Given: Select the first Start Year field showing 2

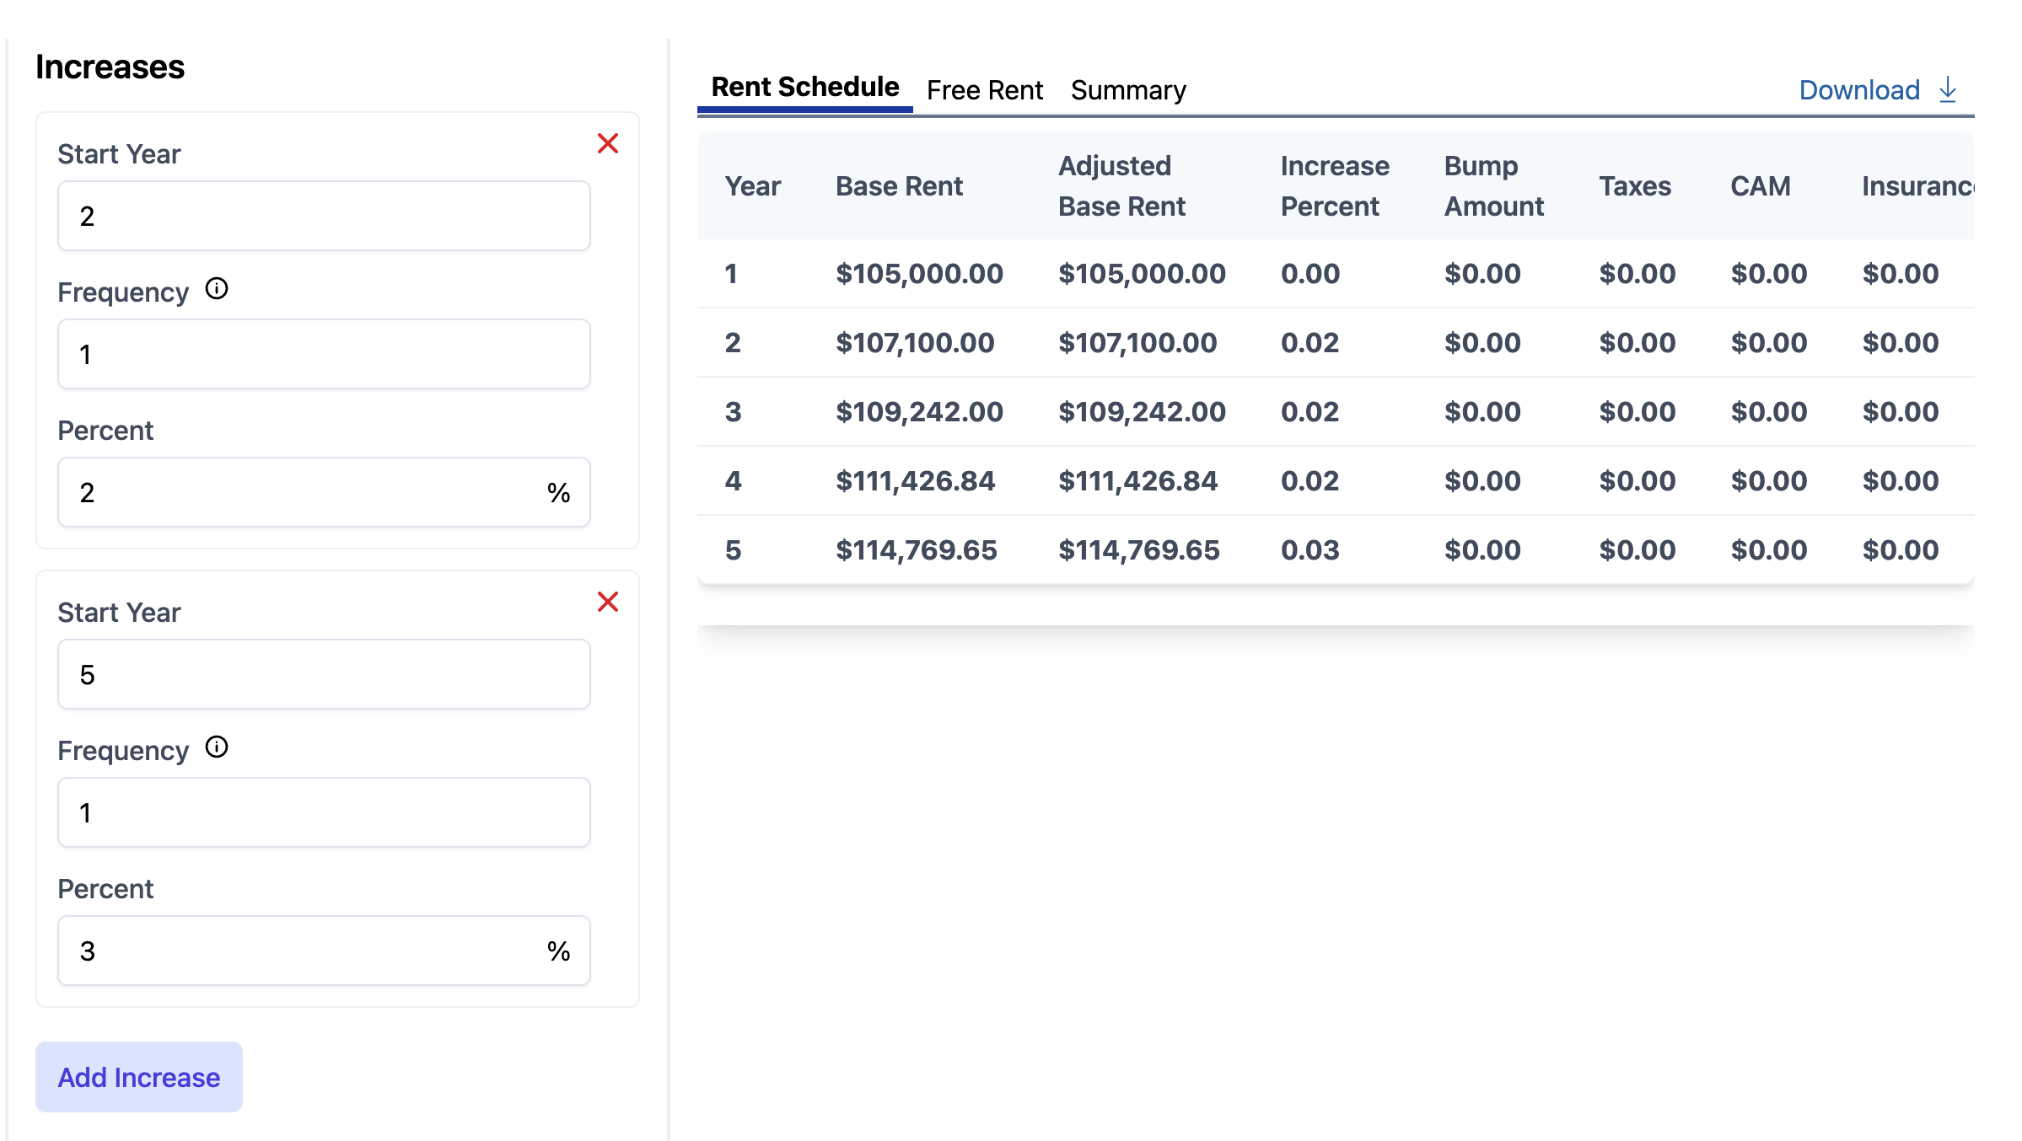Looking at the screenshot, I should point(324,216).
